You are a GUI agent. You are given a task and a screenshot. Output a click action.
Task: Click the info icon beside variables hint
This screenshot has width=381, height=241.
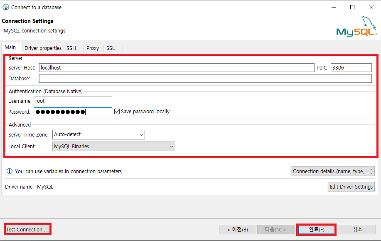point(10,171)
